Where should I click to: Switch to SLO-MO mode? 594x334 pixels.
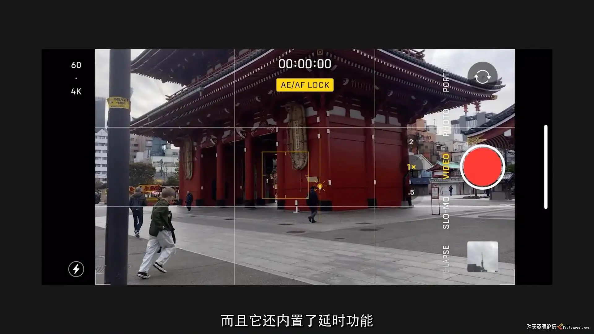[x=446, y=213]
